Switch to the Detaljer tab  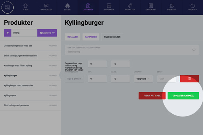click(x=73, y=37)
